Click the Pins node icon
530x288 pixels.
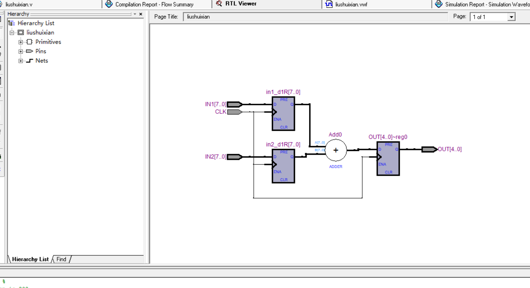[x=30, y=51]
